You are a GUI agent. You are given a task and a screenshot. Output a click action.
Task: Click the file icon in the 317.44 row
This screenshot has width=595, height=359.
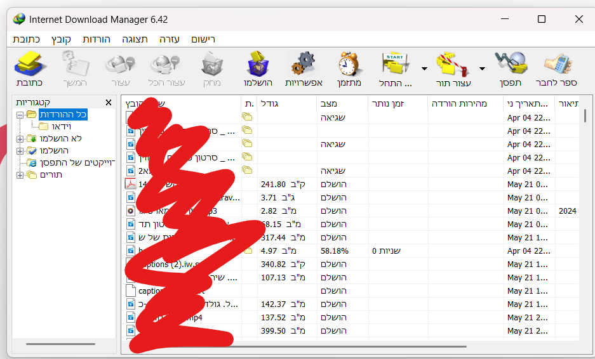tap(131, 237)
